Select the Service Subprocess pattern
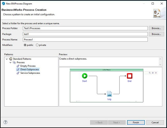 click(30, 73)
